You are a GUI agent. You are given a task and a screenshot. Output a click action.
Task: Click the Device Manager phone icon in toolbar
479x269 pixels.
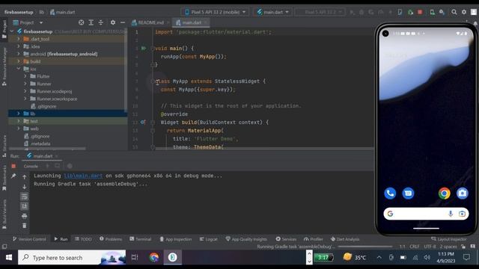tap(433, 12)
